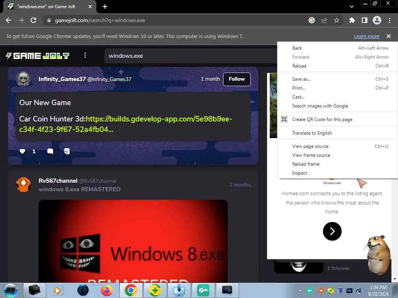Choose Print... from context menu
Screen dimensions: 398x298
click(338, 88)
